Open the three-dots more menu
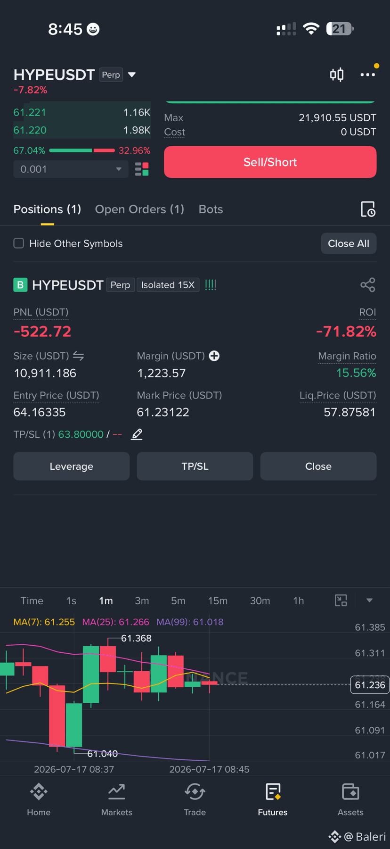The image size is (390, 849). (367, 75)
